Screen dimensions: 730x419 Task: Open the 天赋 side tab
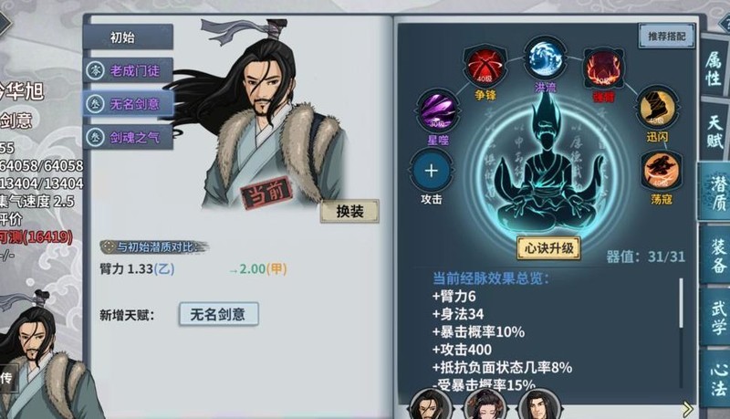pos(714,131)
